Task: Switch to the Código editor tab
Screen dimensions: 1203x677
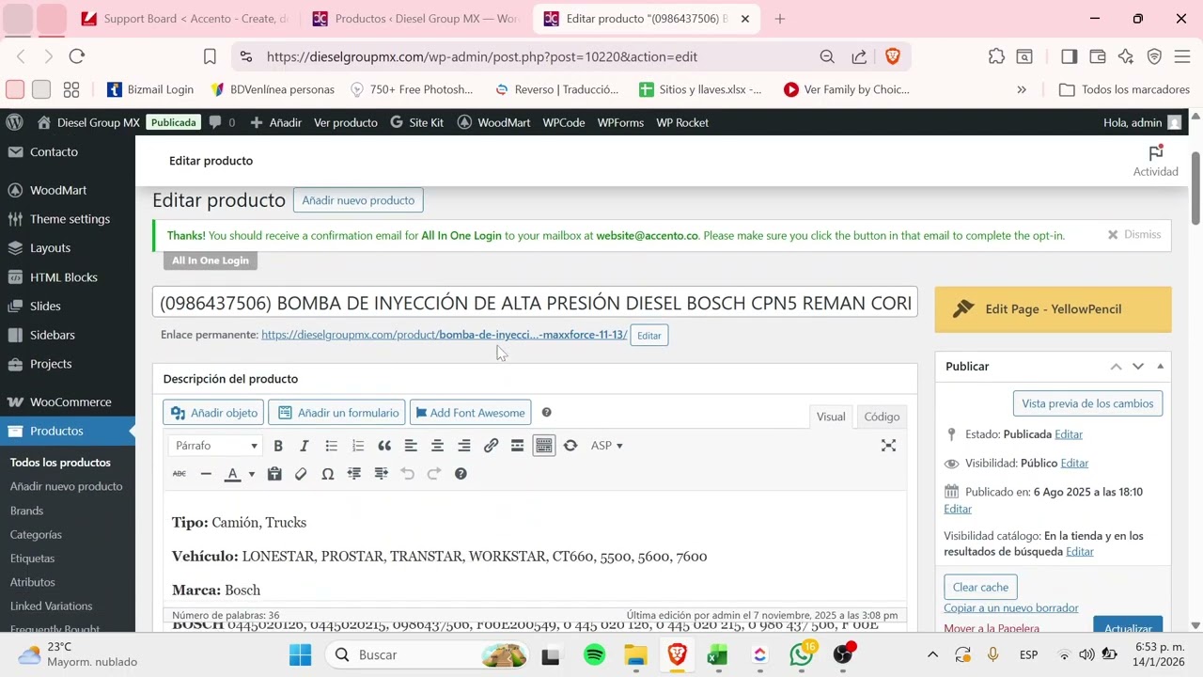Action: [x=882, y=417]
